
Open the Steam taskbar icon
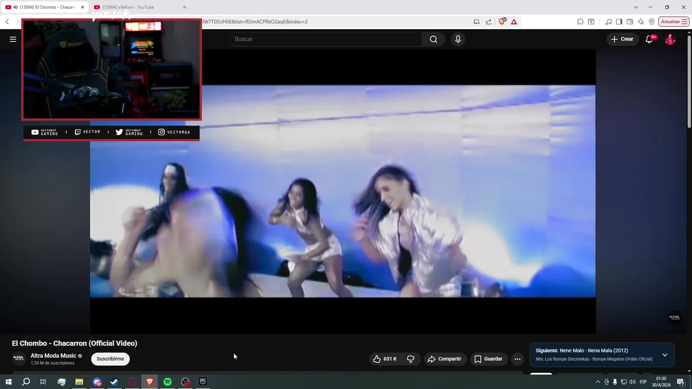tap(115, 381)
